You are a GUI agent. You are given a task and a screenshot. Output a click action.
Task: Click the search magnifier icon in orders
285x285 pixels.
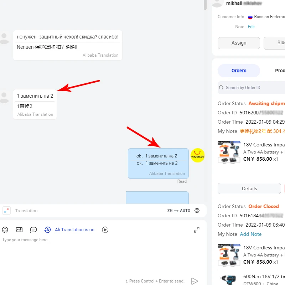pos(221,88)
